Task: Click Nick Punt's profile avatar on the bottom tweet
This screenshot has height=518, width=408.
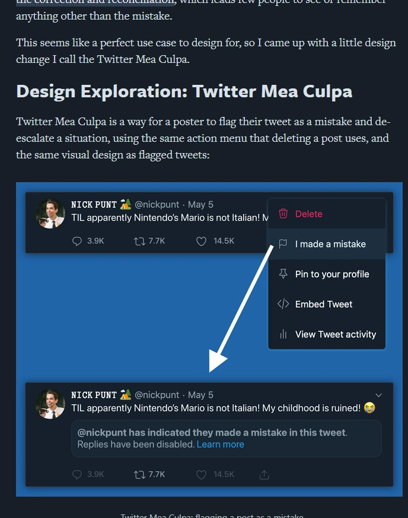Action: click(50, 404)
